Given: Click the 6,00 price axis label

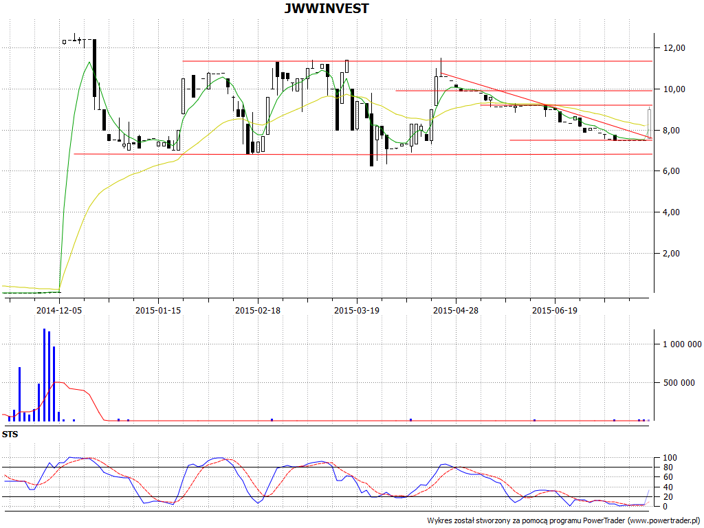Looking at the screenshot, I should (x=675, y=171).
